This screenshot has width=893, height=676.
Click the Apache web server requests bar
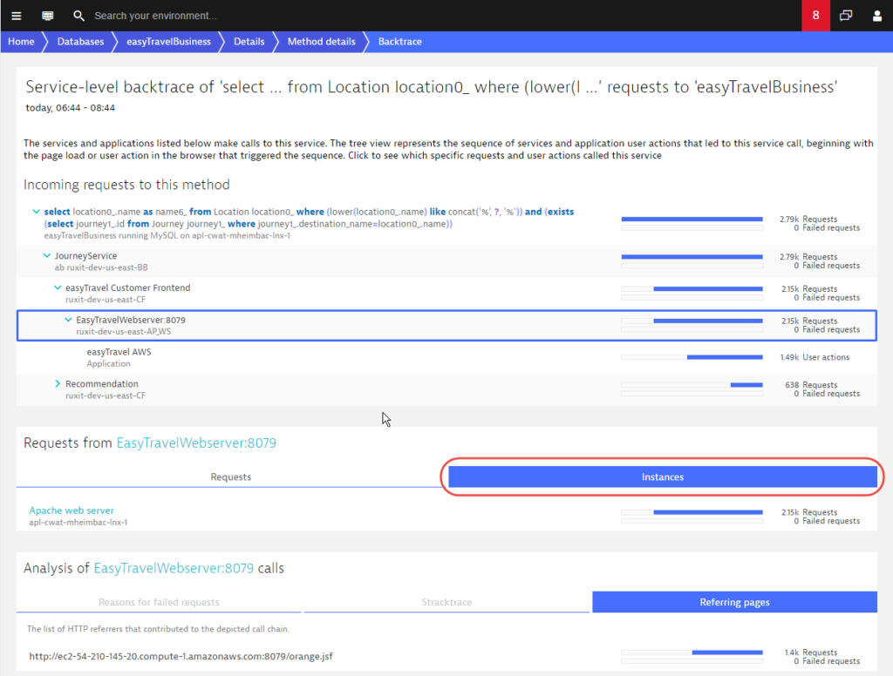[692, 512]
